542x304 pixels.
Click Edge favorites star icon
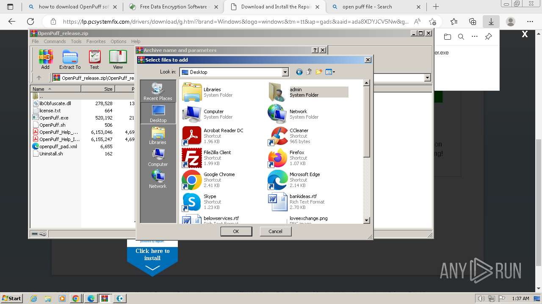tap(454, 22)
